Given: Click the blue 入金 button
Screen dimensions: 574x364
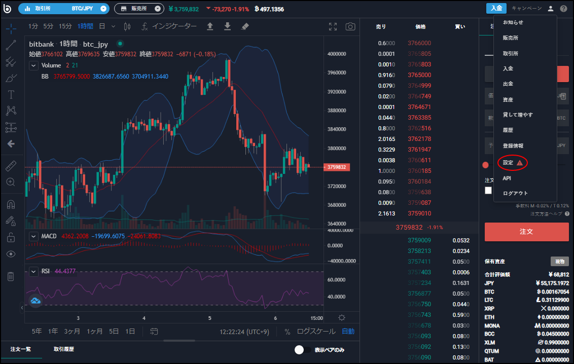Looking at the screenshot, I should coord(496,9).
